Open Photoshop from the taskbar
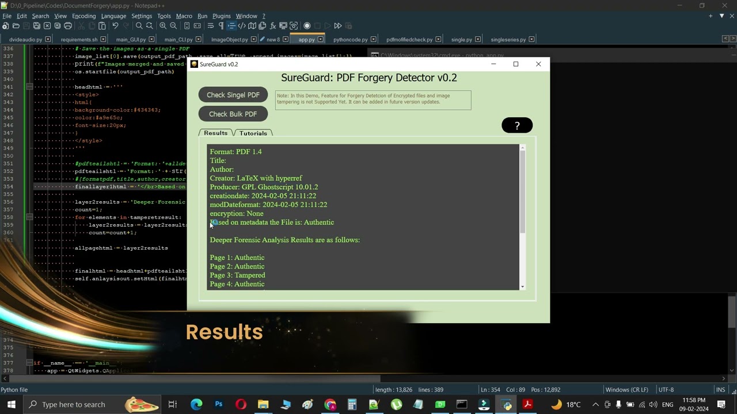 click(x=219, y=404)
